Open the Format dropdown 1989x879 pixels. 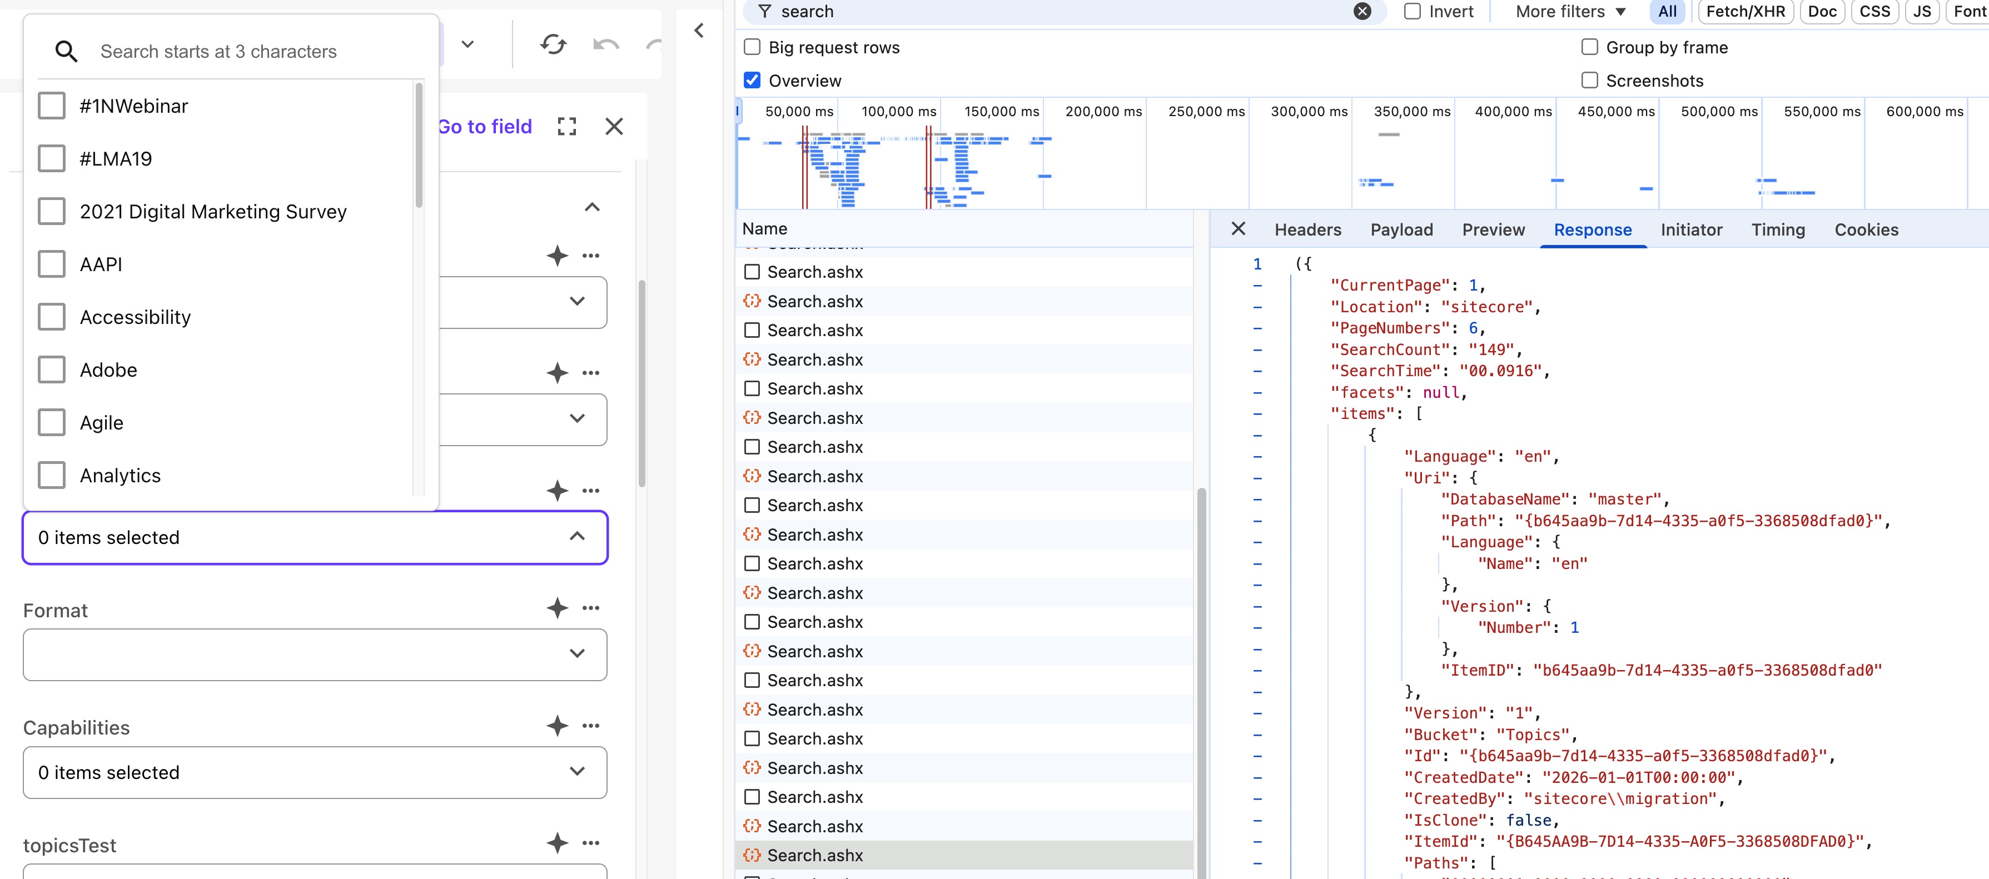point(315,655)
